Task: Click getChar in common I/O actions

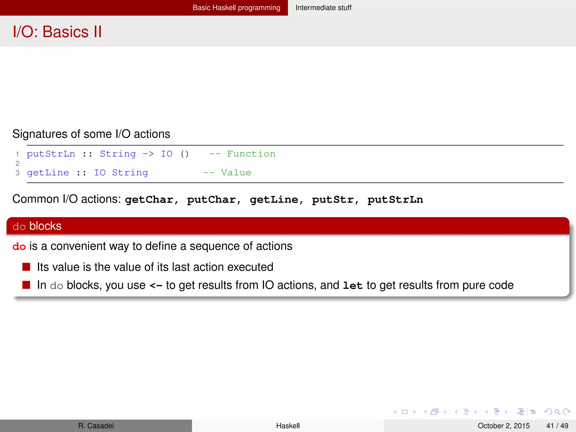Action: coord(149,199)
